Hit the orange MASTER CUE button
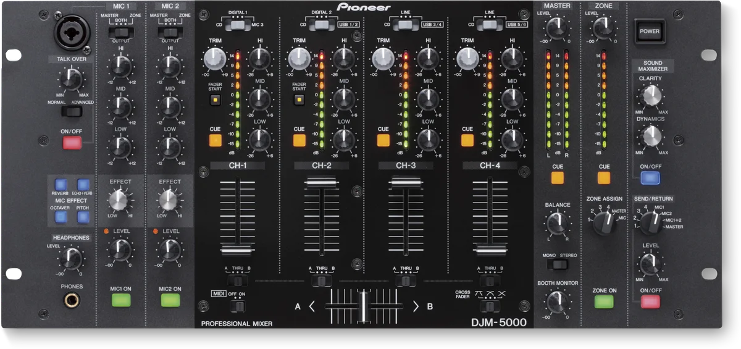Image resolution: width=741 pixels, height=349 pixels. click(x=558, y=179)
